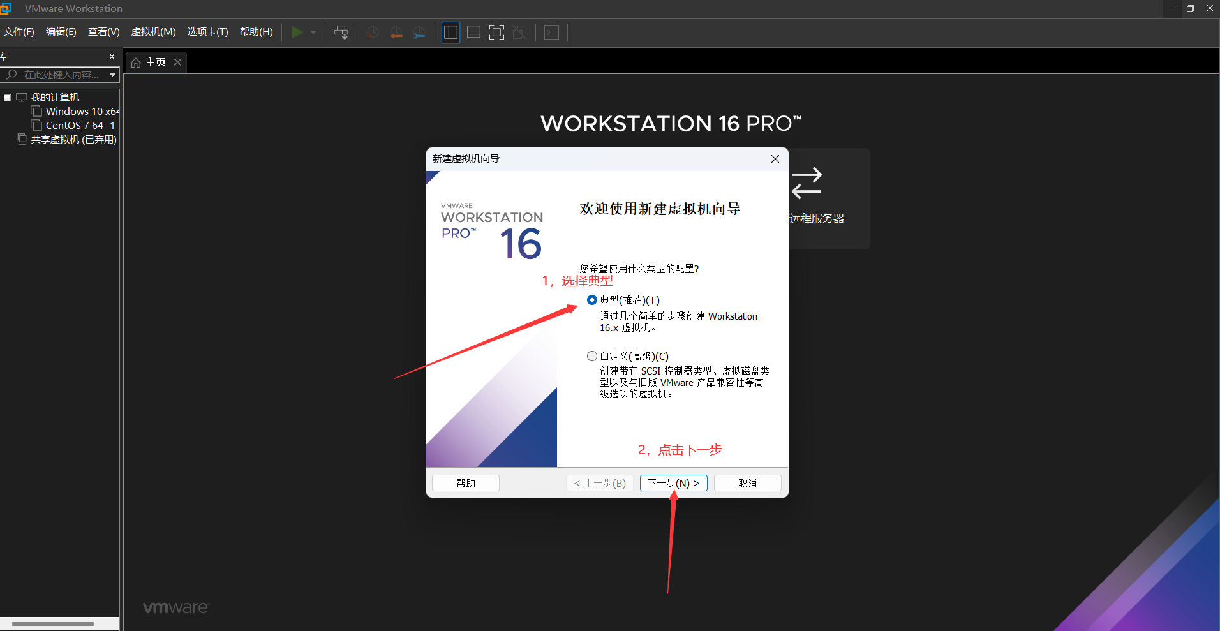Minimize the VMware Workstation window
This screenshot has height=631, width=1220.
tap(1172, 8)
